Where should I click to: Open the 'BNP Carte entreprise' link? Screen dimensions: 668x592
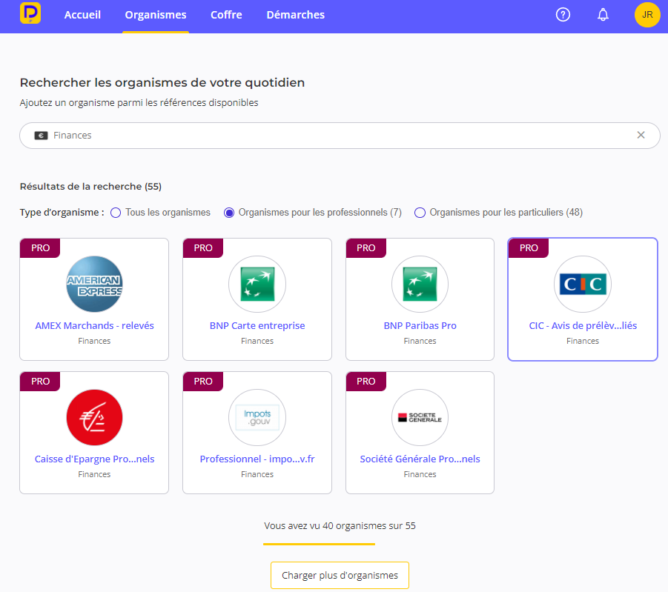pyautogui.click(x=257, y=325)
